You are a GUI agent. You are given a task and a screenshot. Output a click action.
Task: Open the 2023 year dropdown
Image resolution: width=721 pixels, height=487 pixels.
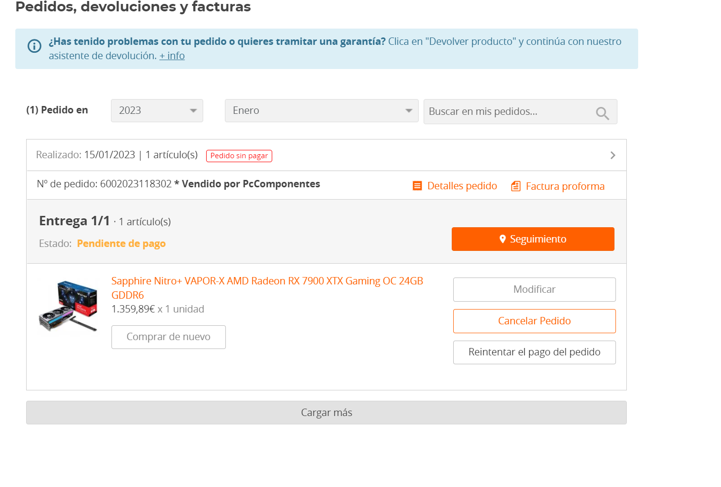point(157,111)
